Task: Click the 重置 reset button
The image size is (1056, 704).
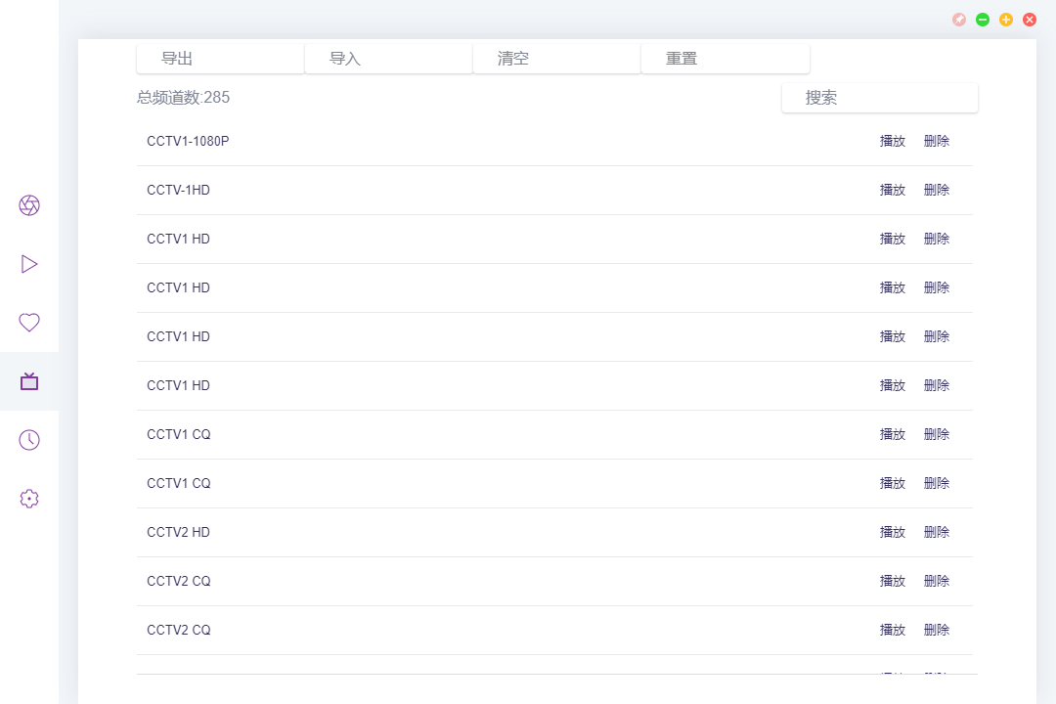Action: point(726,59)
